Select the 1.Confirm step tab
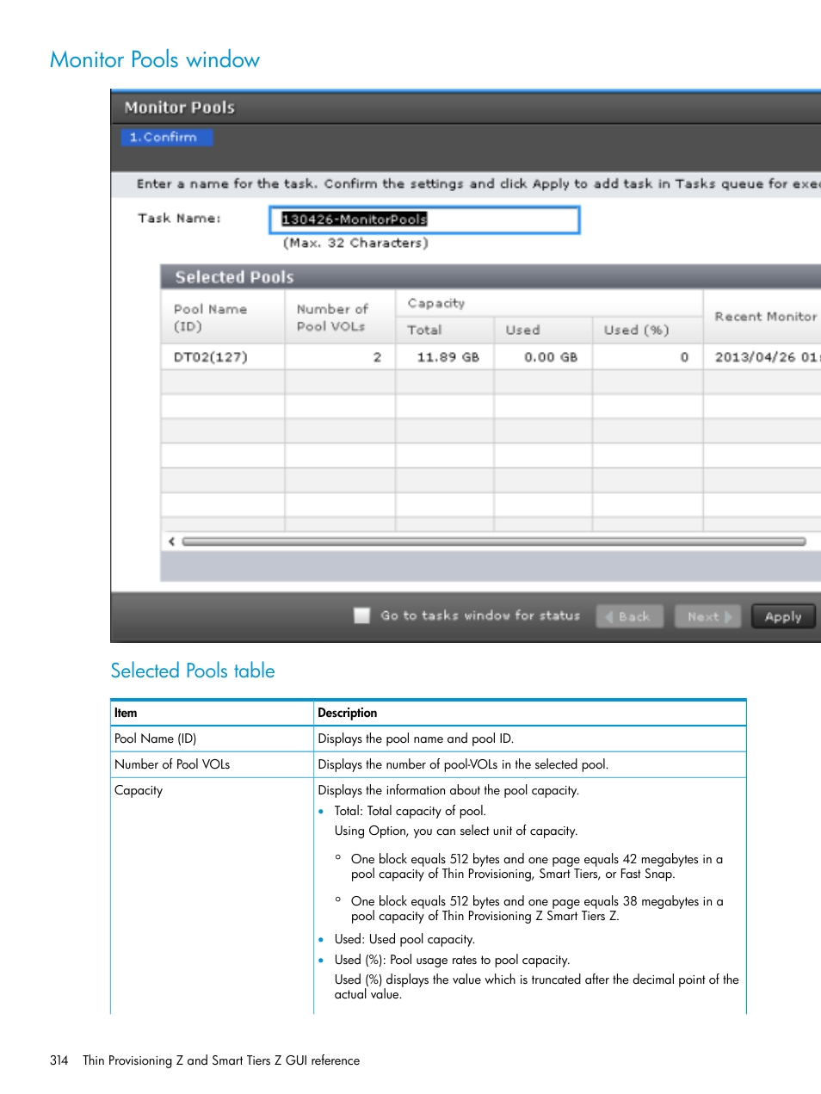The image size is (821, 1094). [x=167, y=137]
